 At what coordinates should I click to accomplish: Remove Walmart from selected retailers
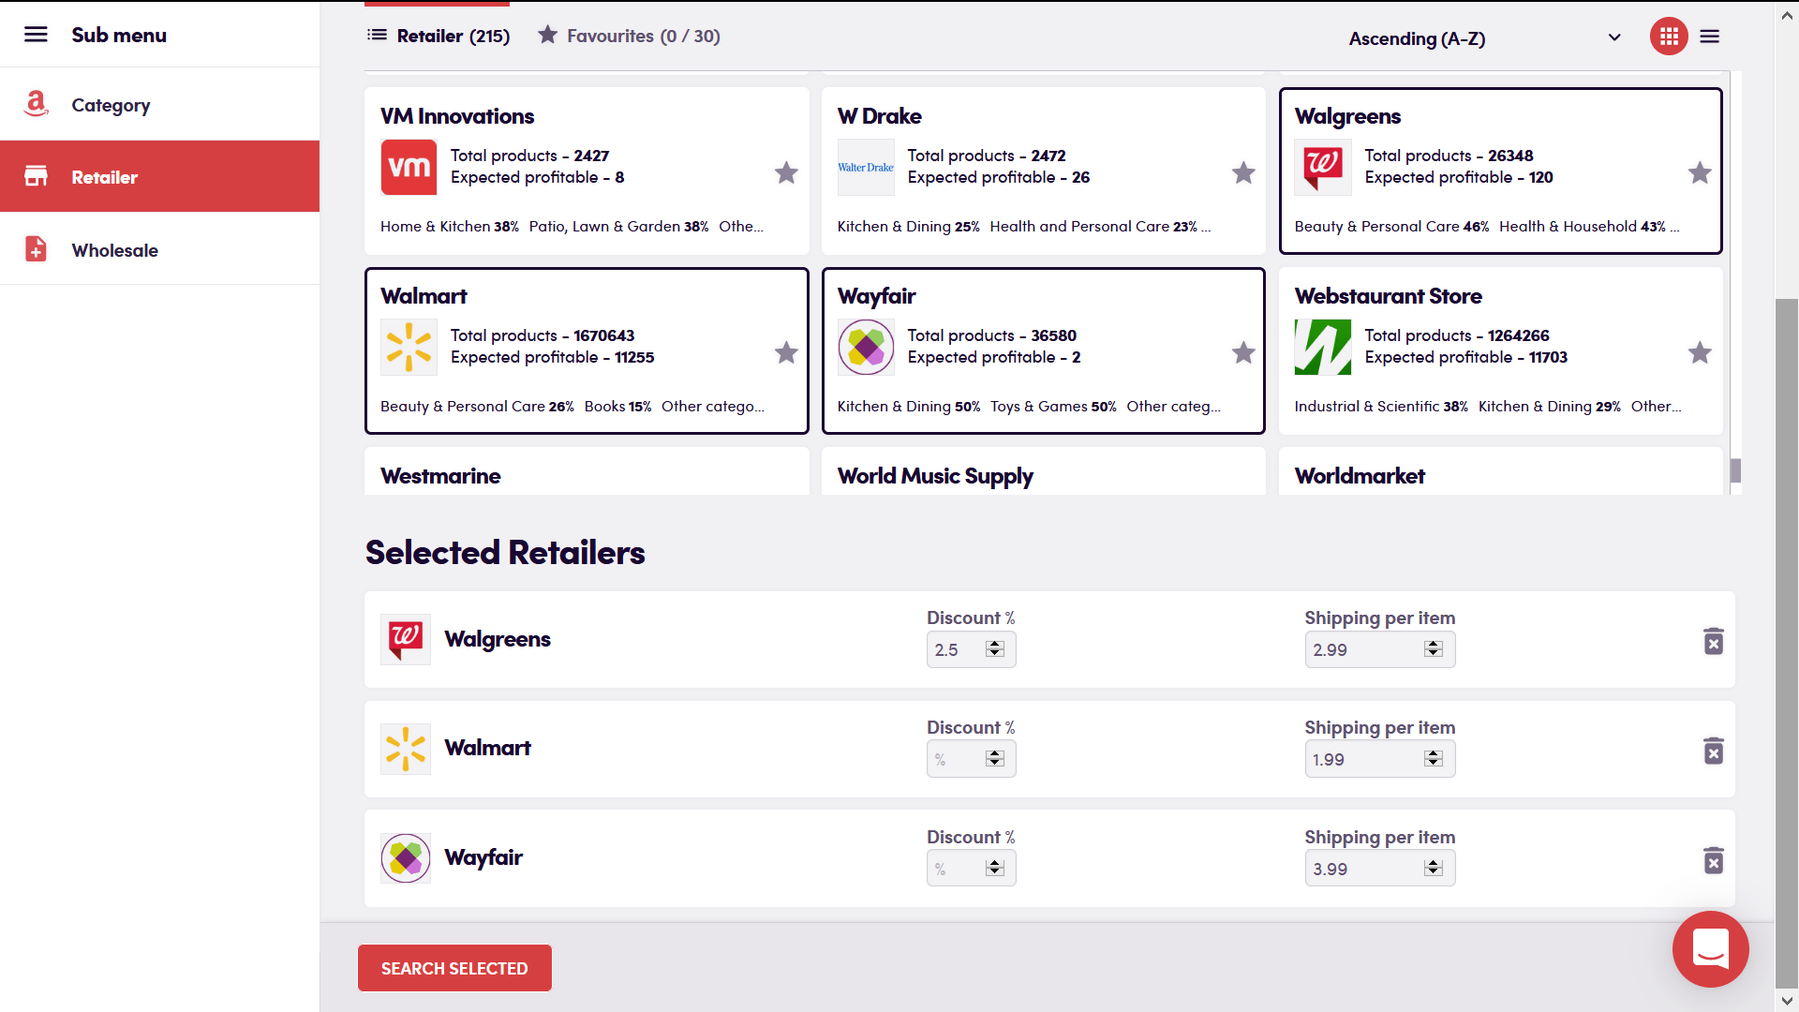pyautogui.click(x=1713, y=752)
